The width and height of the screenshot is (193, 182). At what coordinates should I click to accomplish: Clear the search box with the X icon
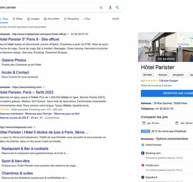pos(101,7)
